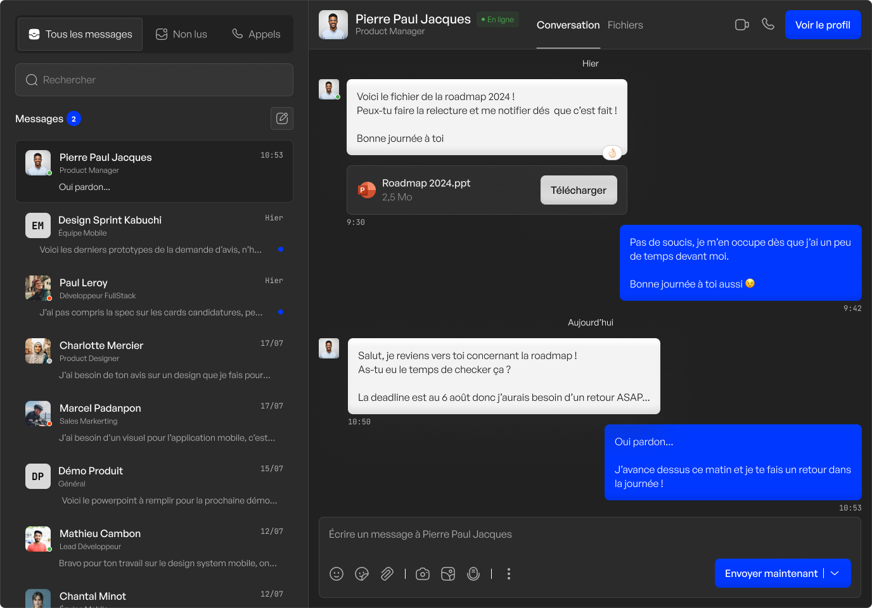Open the camera from the message toolbar

tap(423, 574)
